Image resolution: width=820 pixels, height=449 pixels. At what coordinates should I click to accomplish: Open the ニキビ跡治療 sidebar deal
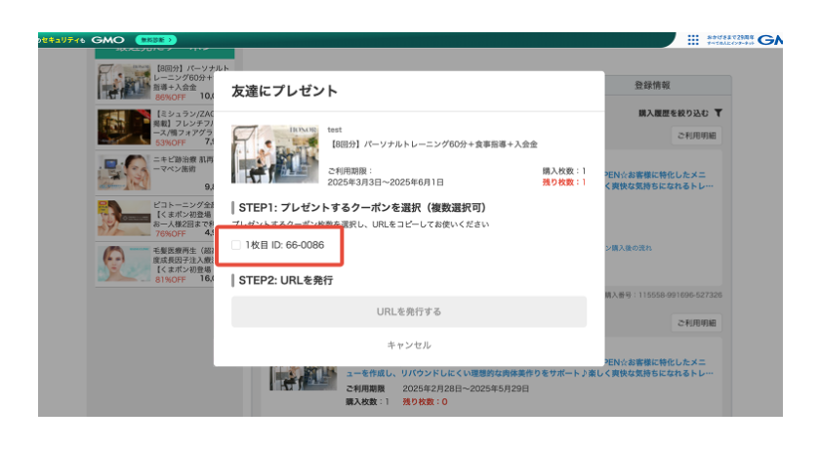click(x=164, y=173)
